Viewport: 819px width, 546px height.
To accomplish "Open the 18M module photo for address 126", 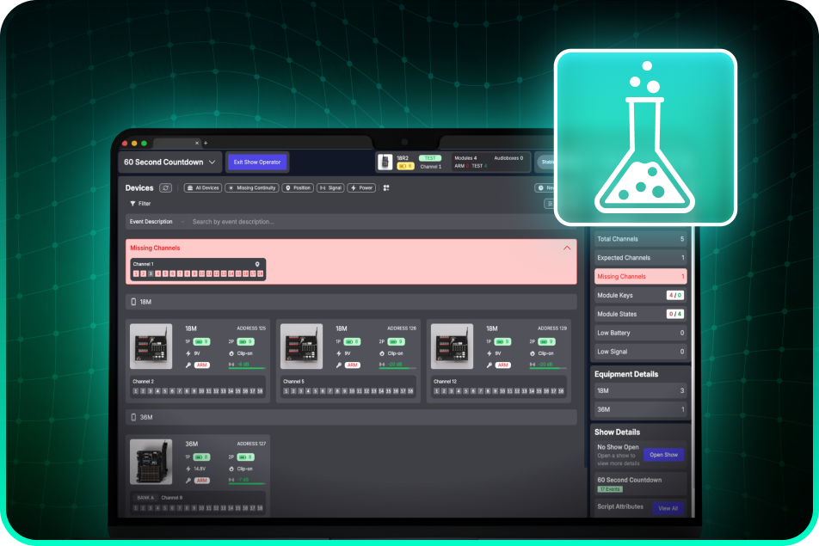I will coord(301,346).
